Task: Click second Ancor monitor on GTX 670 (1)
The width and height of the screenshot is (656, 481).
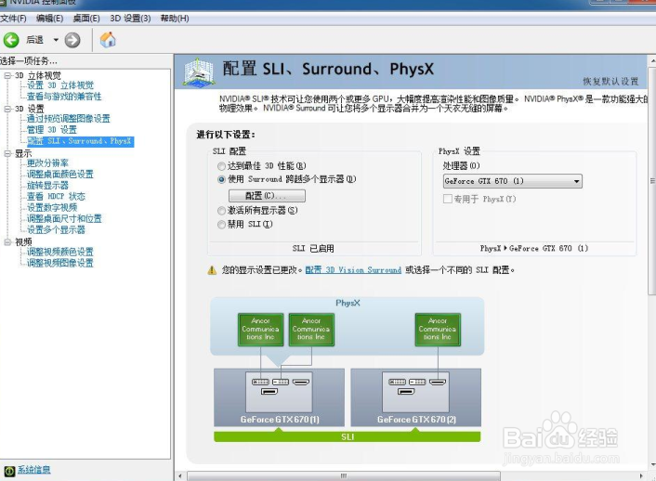Action: pos(311,330)
